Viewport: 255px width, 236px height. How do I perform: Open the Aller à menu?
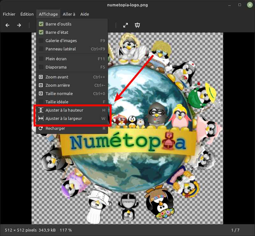point(69,14)
